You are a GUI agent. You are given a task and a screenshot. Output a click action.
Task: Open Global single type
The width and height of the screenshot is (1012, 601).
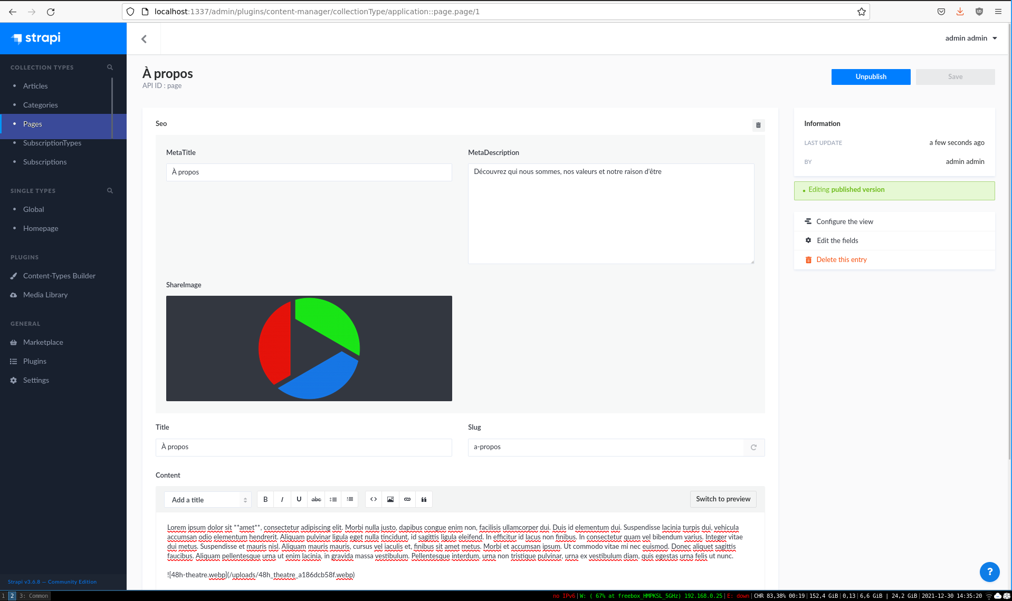coord(34,209)
